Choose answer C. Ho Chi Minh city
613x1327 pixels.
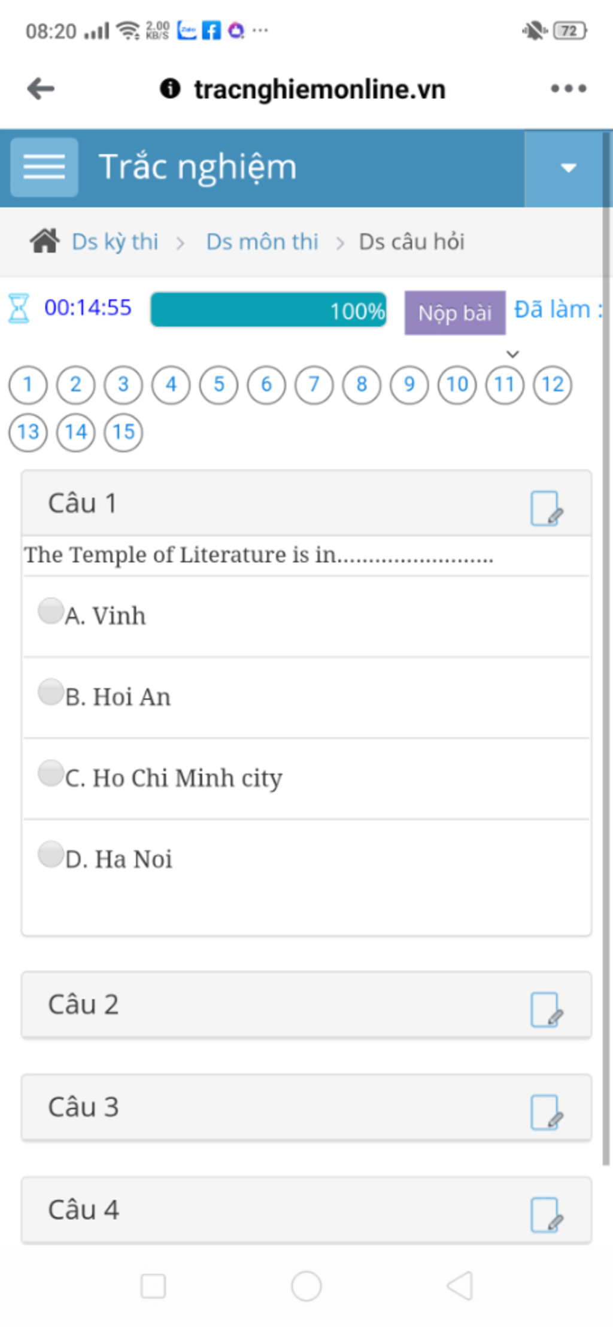(51, 773)
